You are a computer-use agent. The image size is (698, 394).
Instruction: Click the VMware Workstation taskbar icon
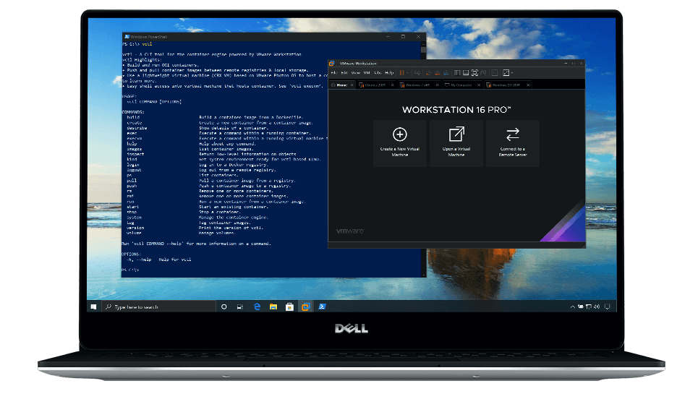(x=305, y=307)
